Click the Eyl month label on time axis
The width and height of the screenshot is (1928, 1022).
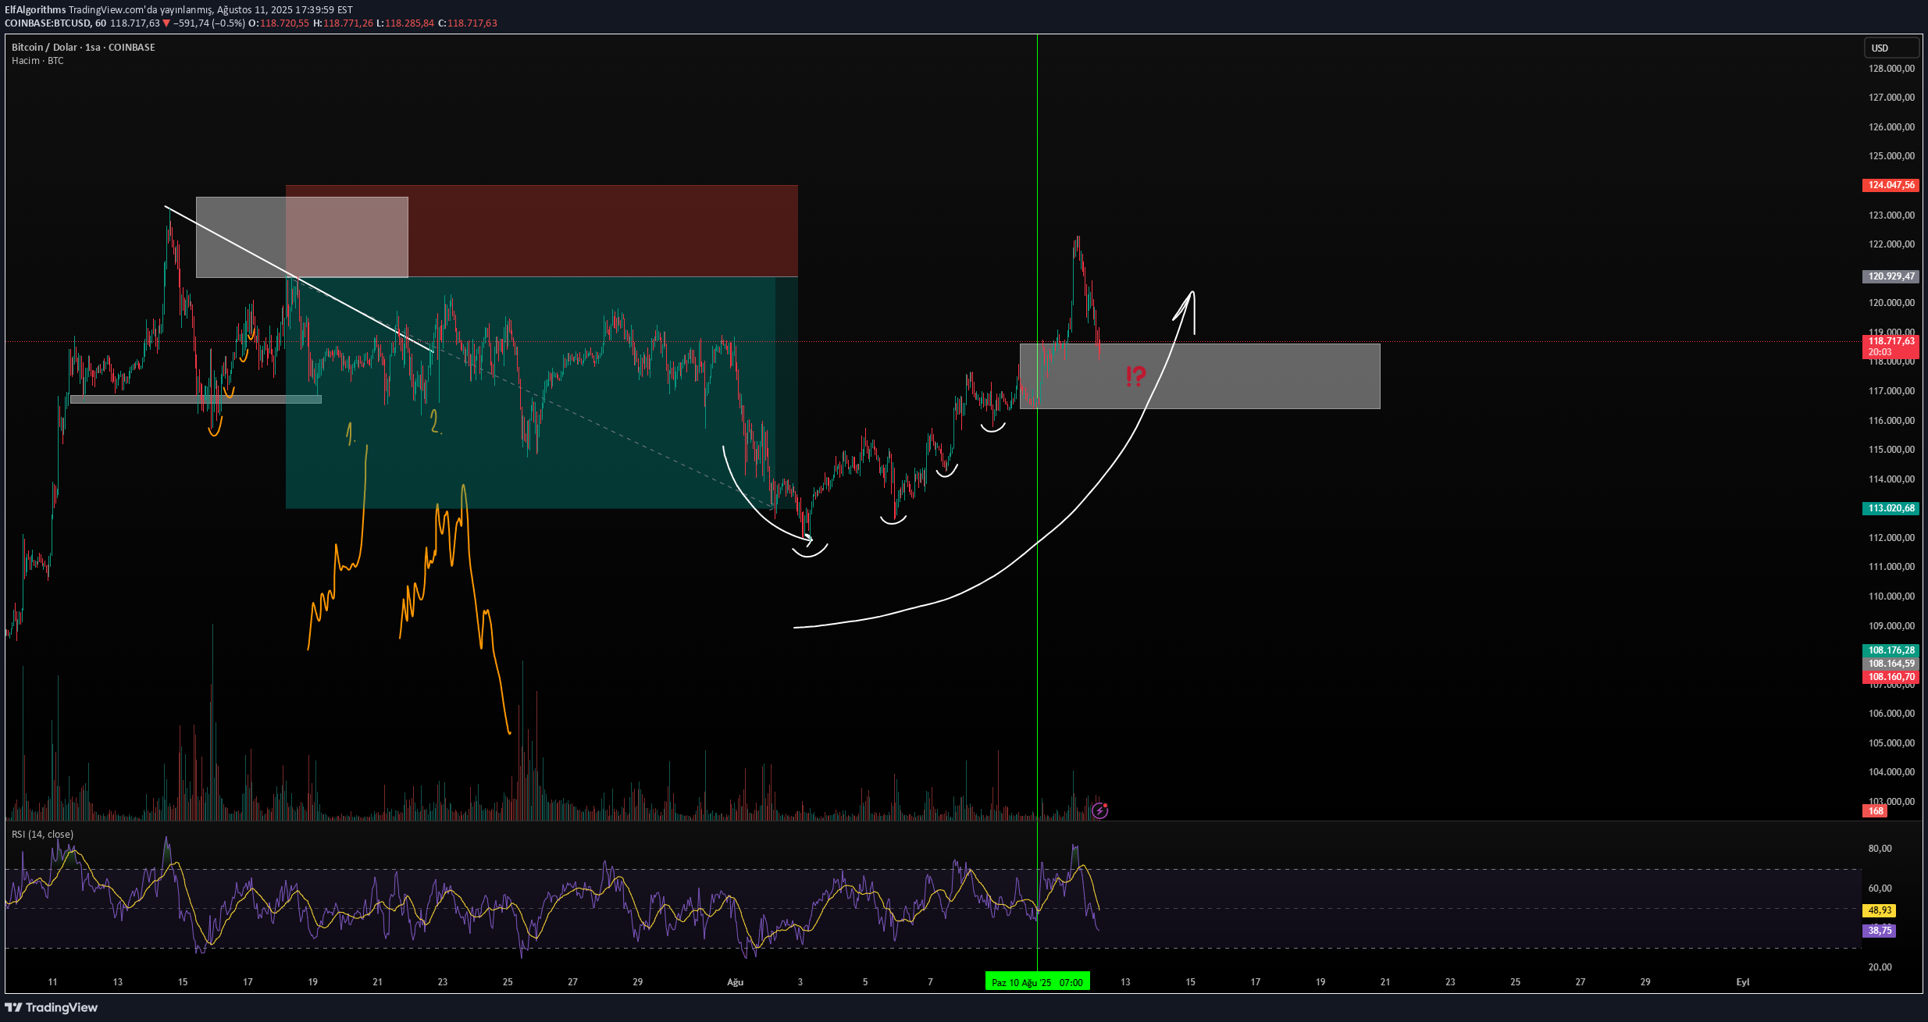(1743, 982)
